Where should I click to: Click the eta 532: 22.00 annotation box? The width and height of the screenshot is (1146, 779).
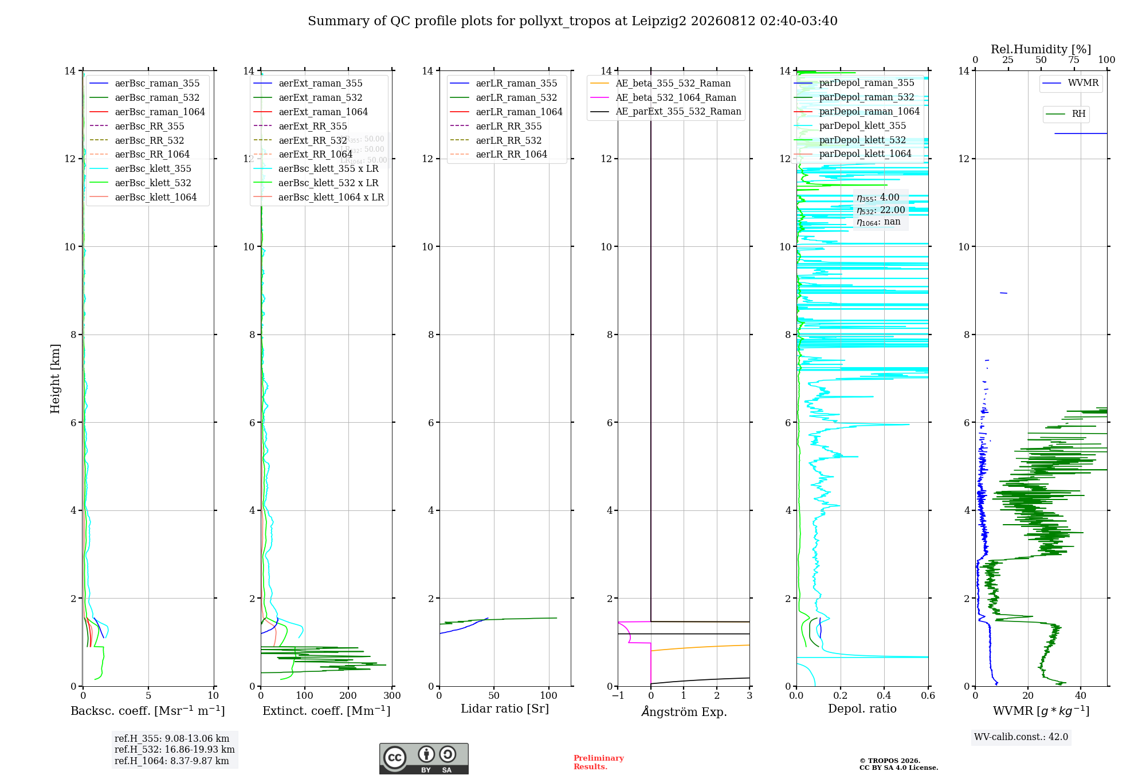881,210
